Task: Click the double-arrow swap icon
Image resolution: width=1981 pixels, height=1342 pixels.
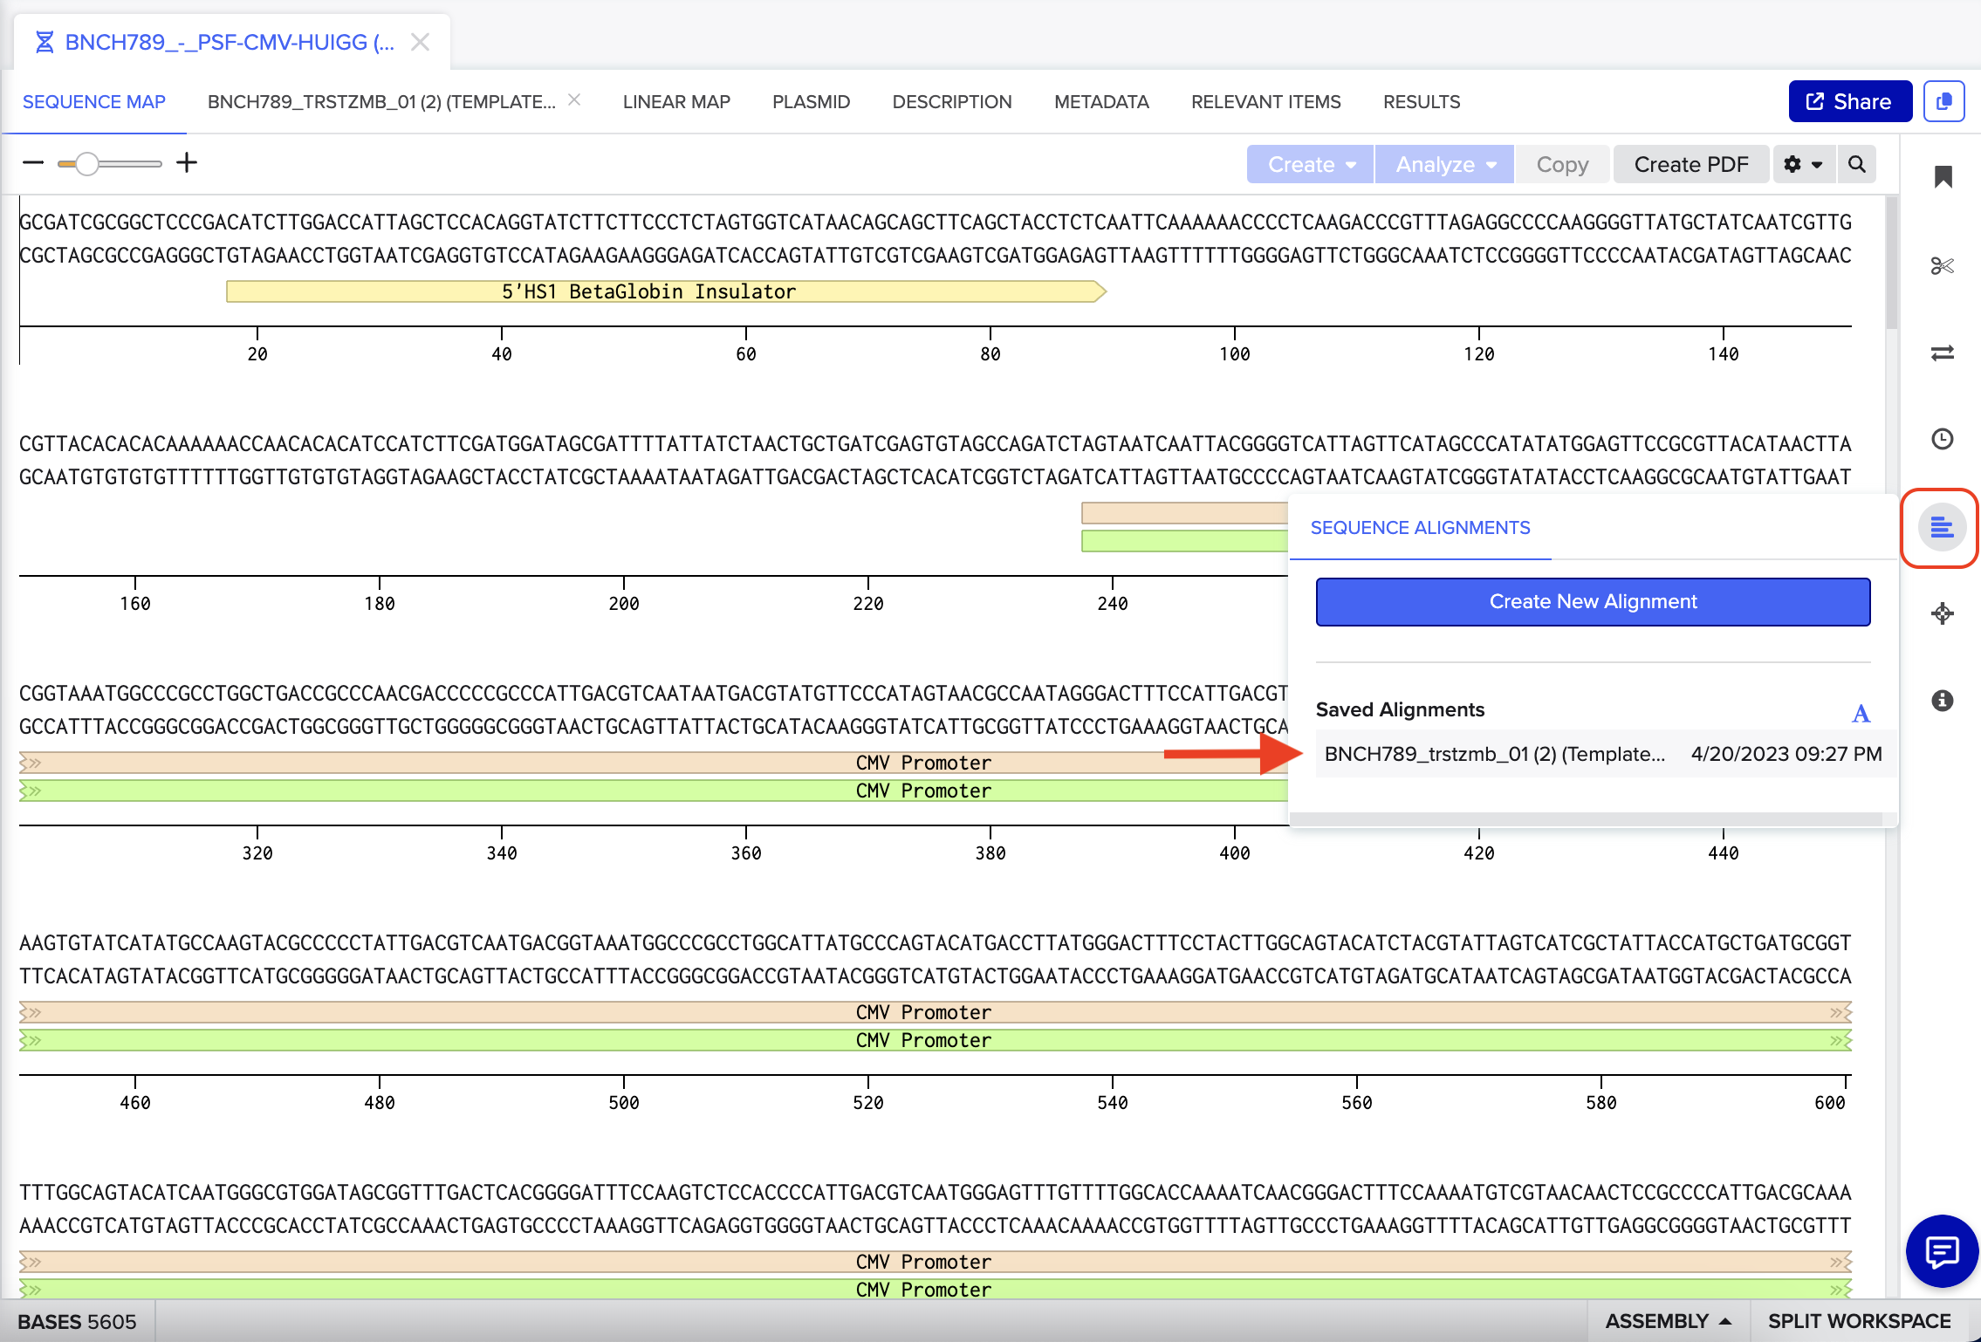Action: [x=1943, y=353]
